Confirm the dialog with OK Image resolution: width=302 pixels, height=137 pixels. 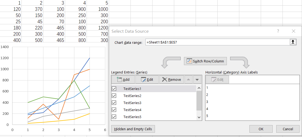(261, 129)
